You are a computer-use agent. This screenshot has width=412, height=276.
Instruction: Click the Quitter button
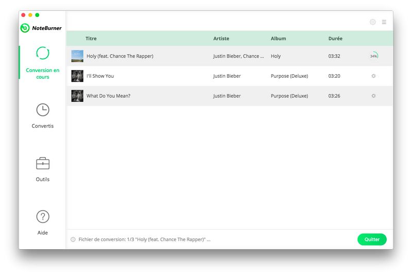pos(372,239)
